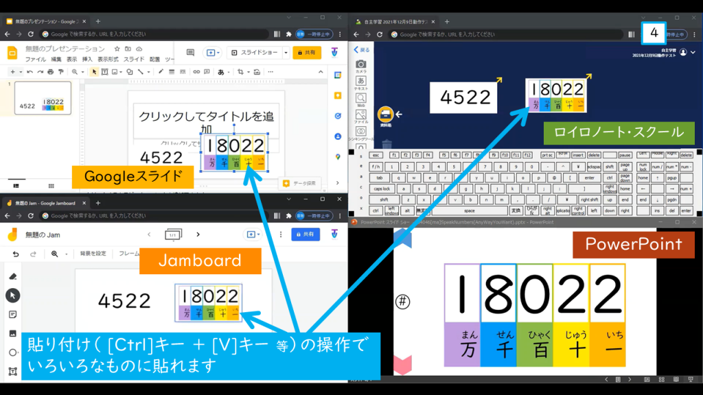Open Google Tasks in the Slides side panel

[338, 116]
